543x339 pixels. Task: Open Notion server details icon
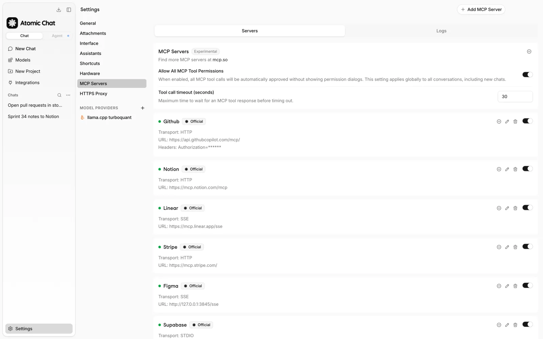pyautogui.click(x=499, y=169)
